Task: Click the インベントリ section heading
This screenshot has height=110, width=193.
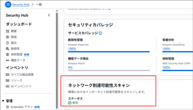Action: [x=17, y=68]
